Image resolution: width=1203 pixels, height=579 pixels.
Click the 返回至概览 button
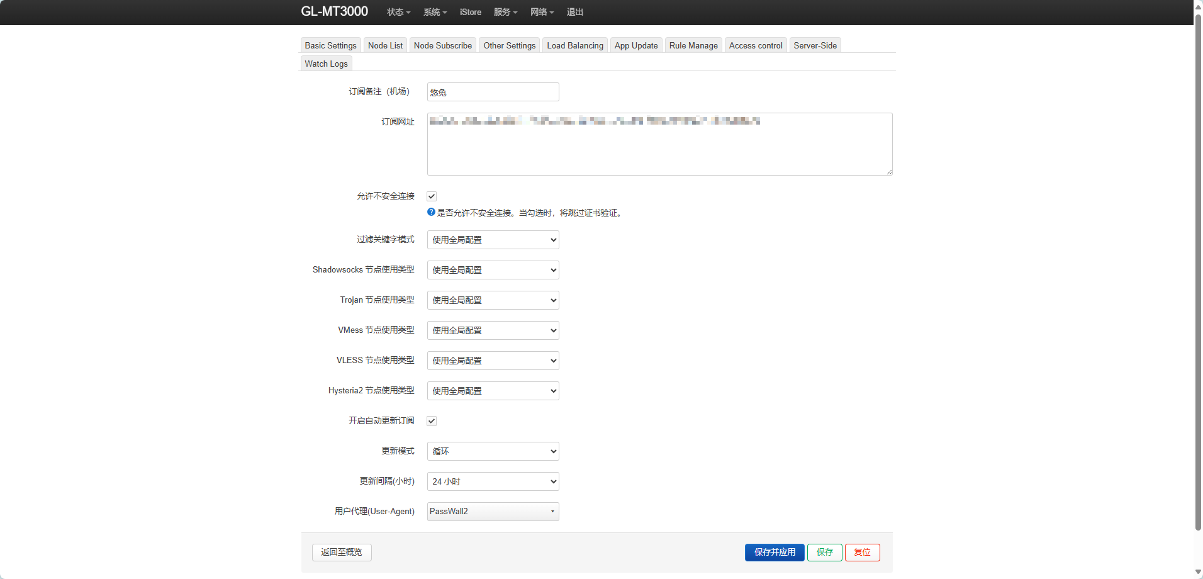(x=341, y=552)
